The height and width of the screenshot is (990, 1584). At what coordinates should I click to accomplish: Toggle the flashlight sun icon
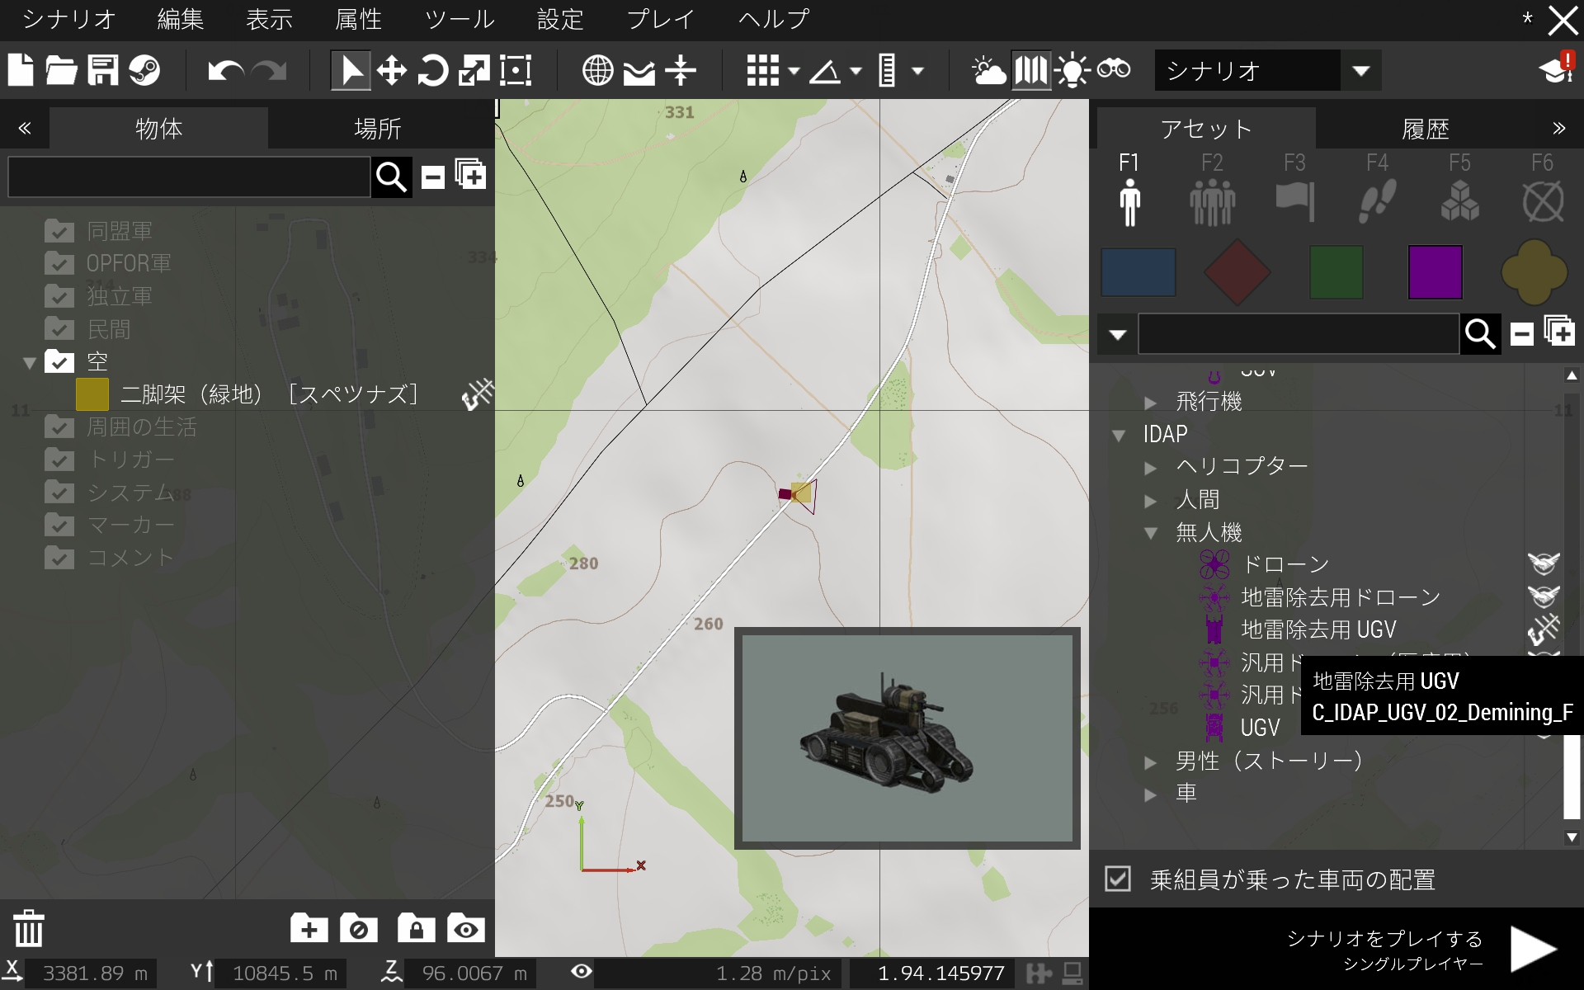click(x=1072, y=70)
